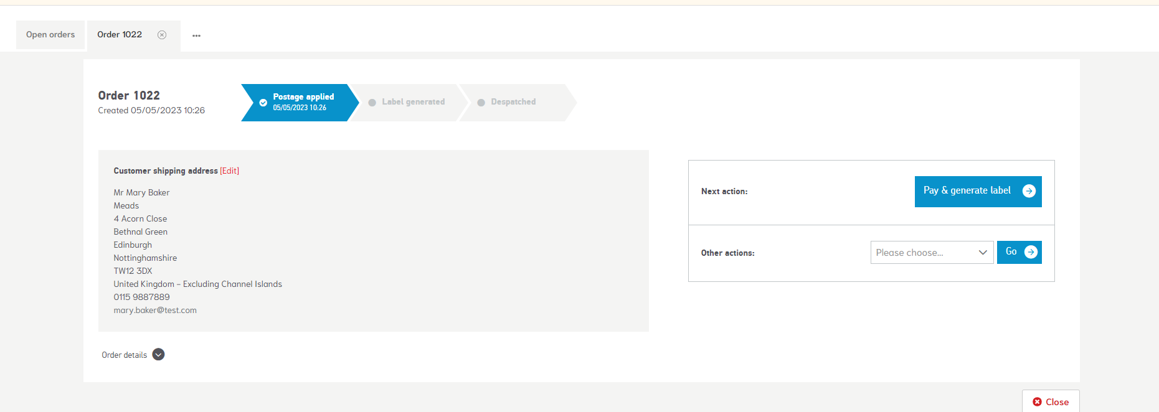1159x412 pixels.
Task: Click the Despatched step text
Action: (513, 102)
